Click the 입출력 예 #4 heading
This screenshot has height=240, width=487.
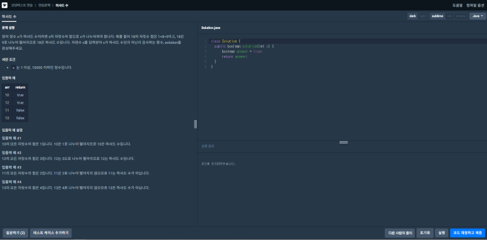tap(12, 182)
